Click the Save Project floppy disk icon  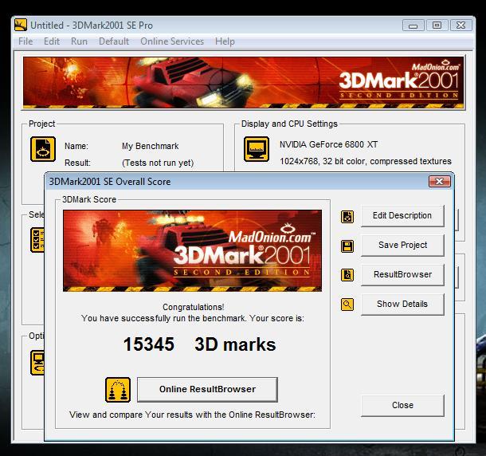(347, 246)
